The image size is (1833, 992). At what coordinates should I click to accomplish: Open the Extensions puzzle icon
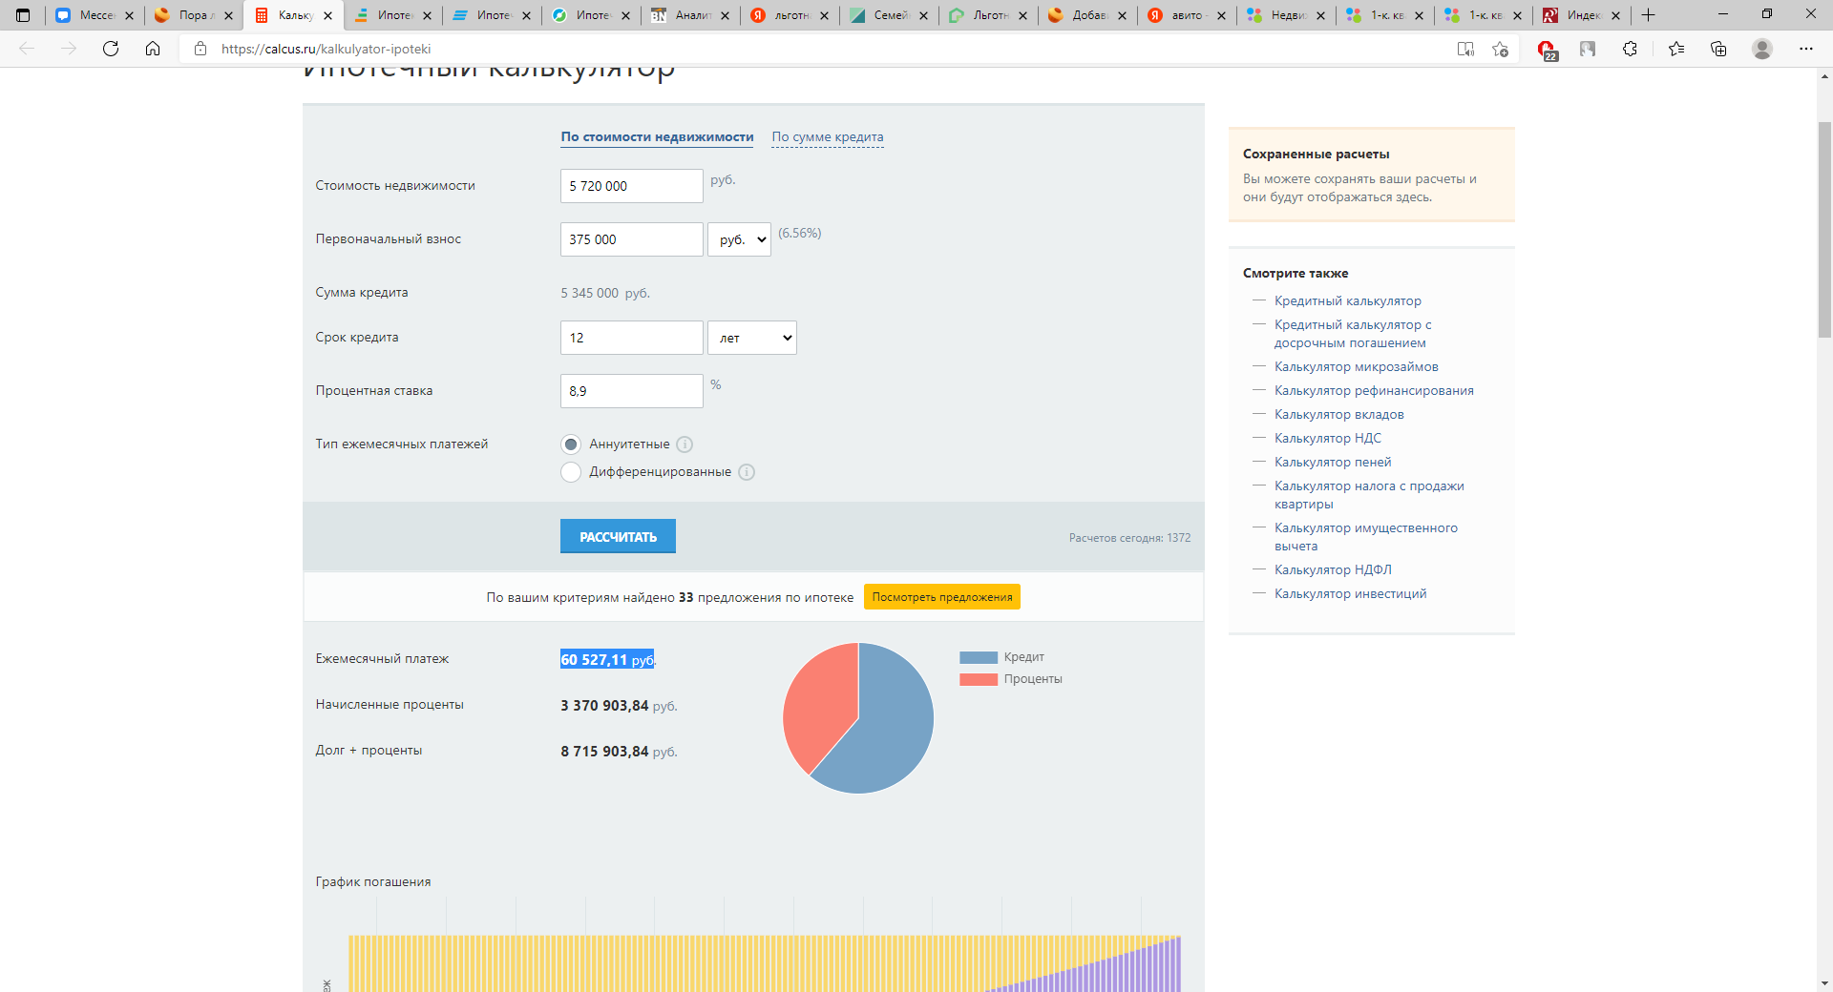point(1630,49)
